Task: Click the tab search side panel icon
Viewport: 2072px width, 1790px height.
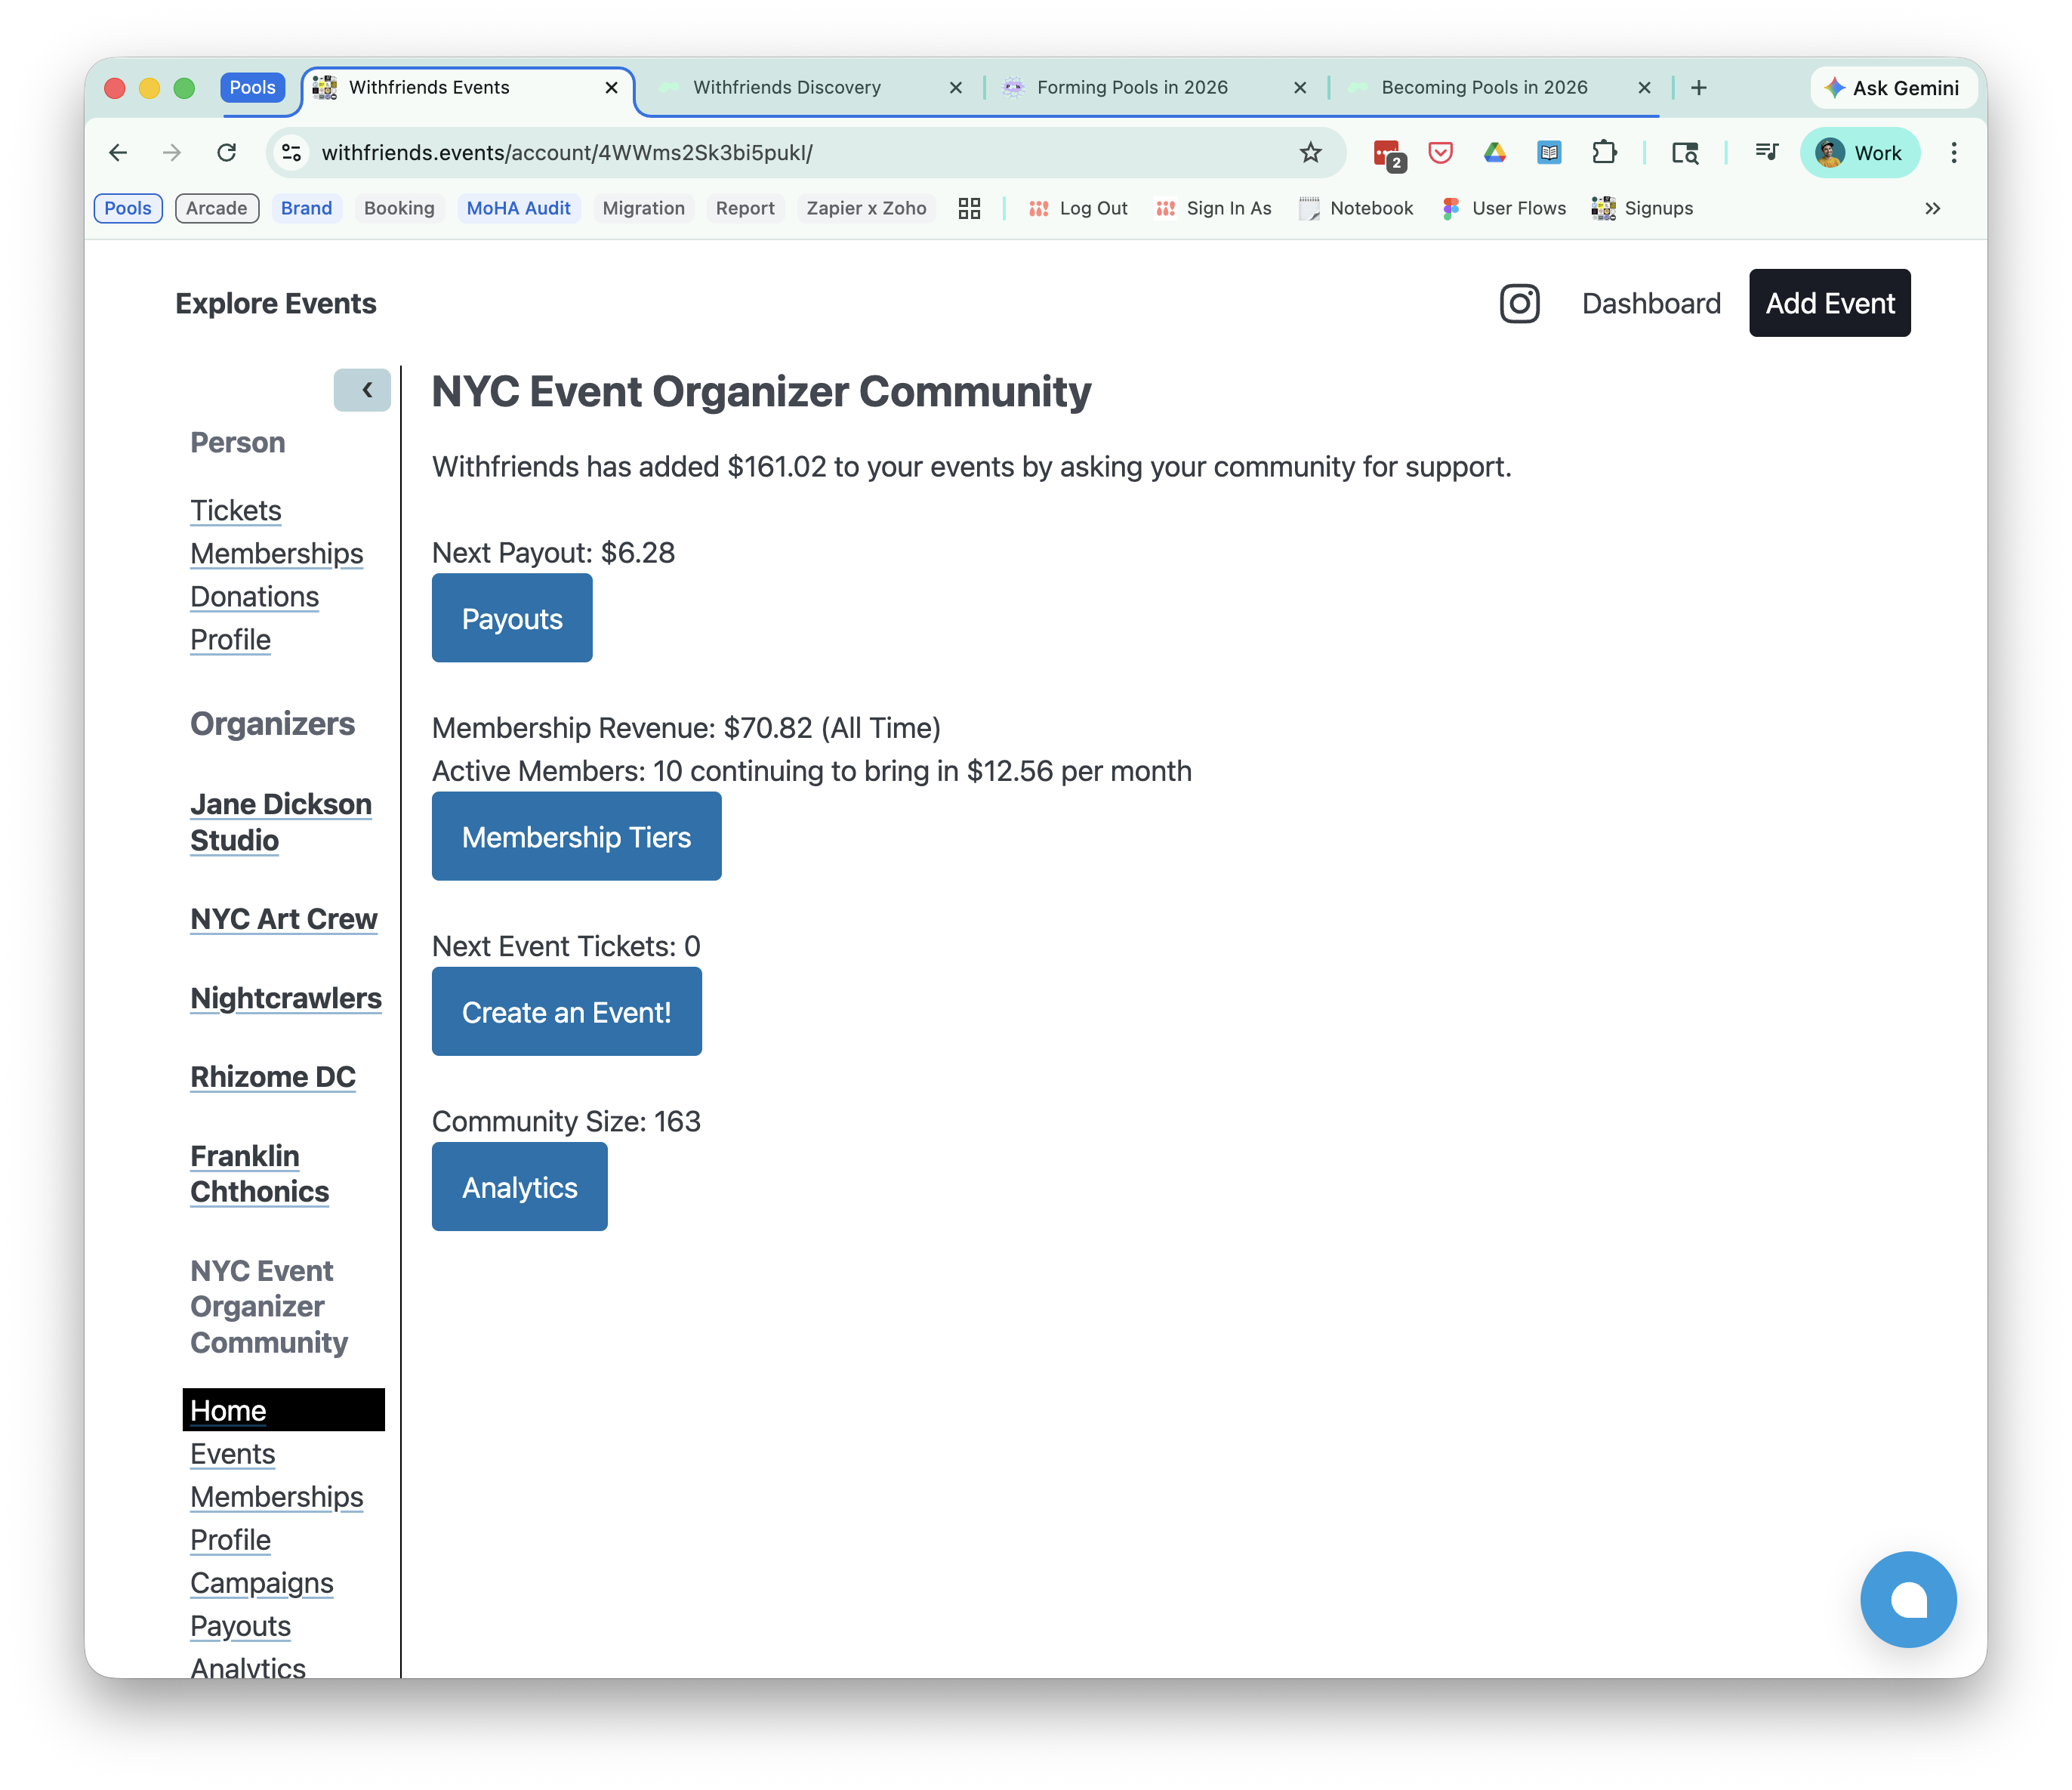Action: coord(1685,152)
